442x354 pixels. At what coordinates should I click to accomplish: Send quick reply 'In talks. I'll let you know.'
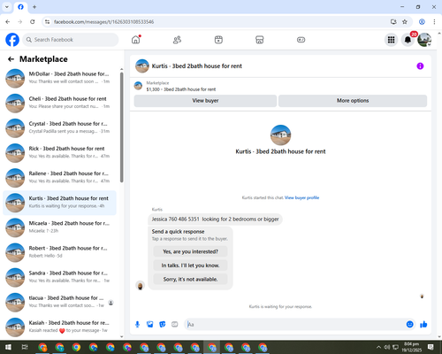pyautogui.click(x=190, y=265)
